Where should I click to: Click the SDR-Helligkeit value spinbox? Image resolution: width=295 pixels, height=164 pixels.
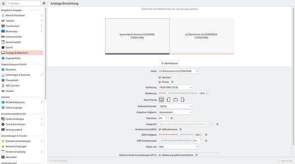click(x=199, y=135)
